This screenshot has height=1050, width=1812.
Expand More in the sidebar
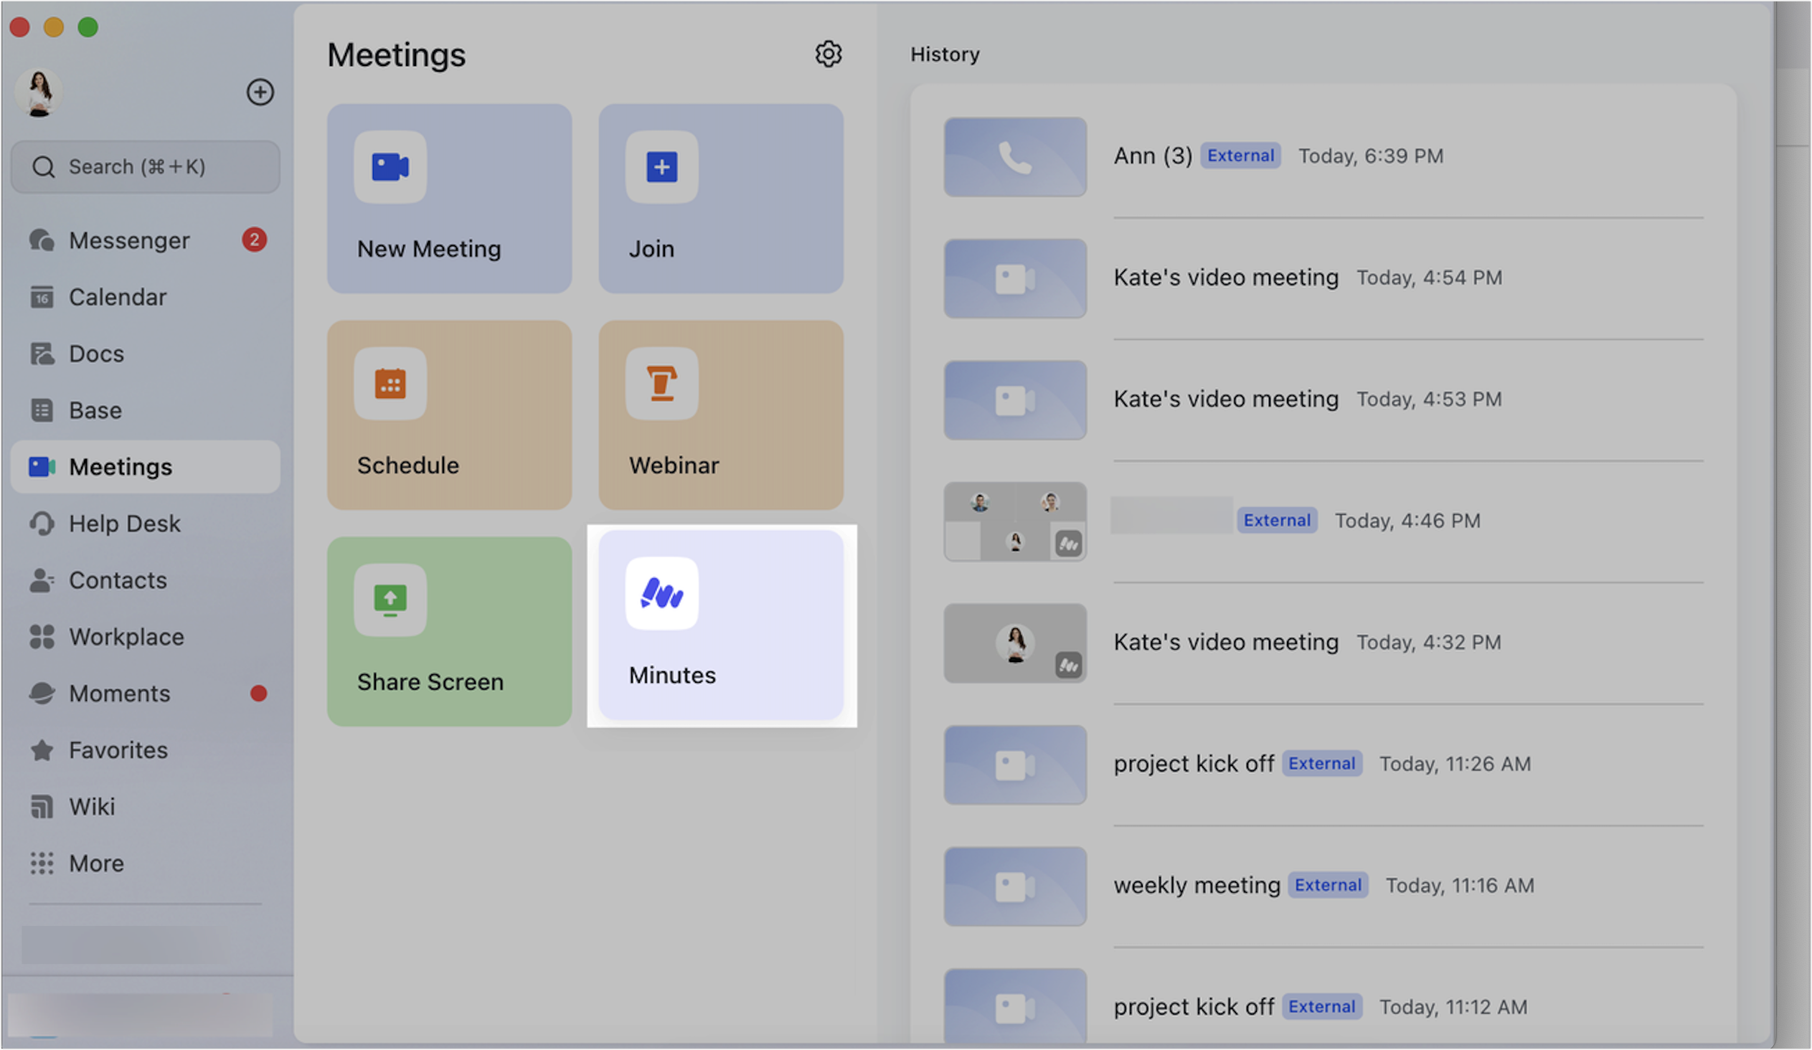pyautogui.click(x=145, y=863)
